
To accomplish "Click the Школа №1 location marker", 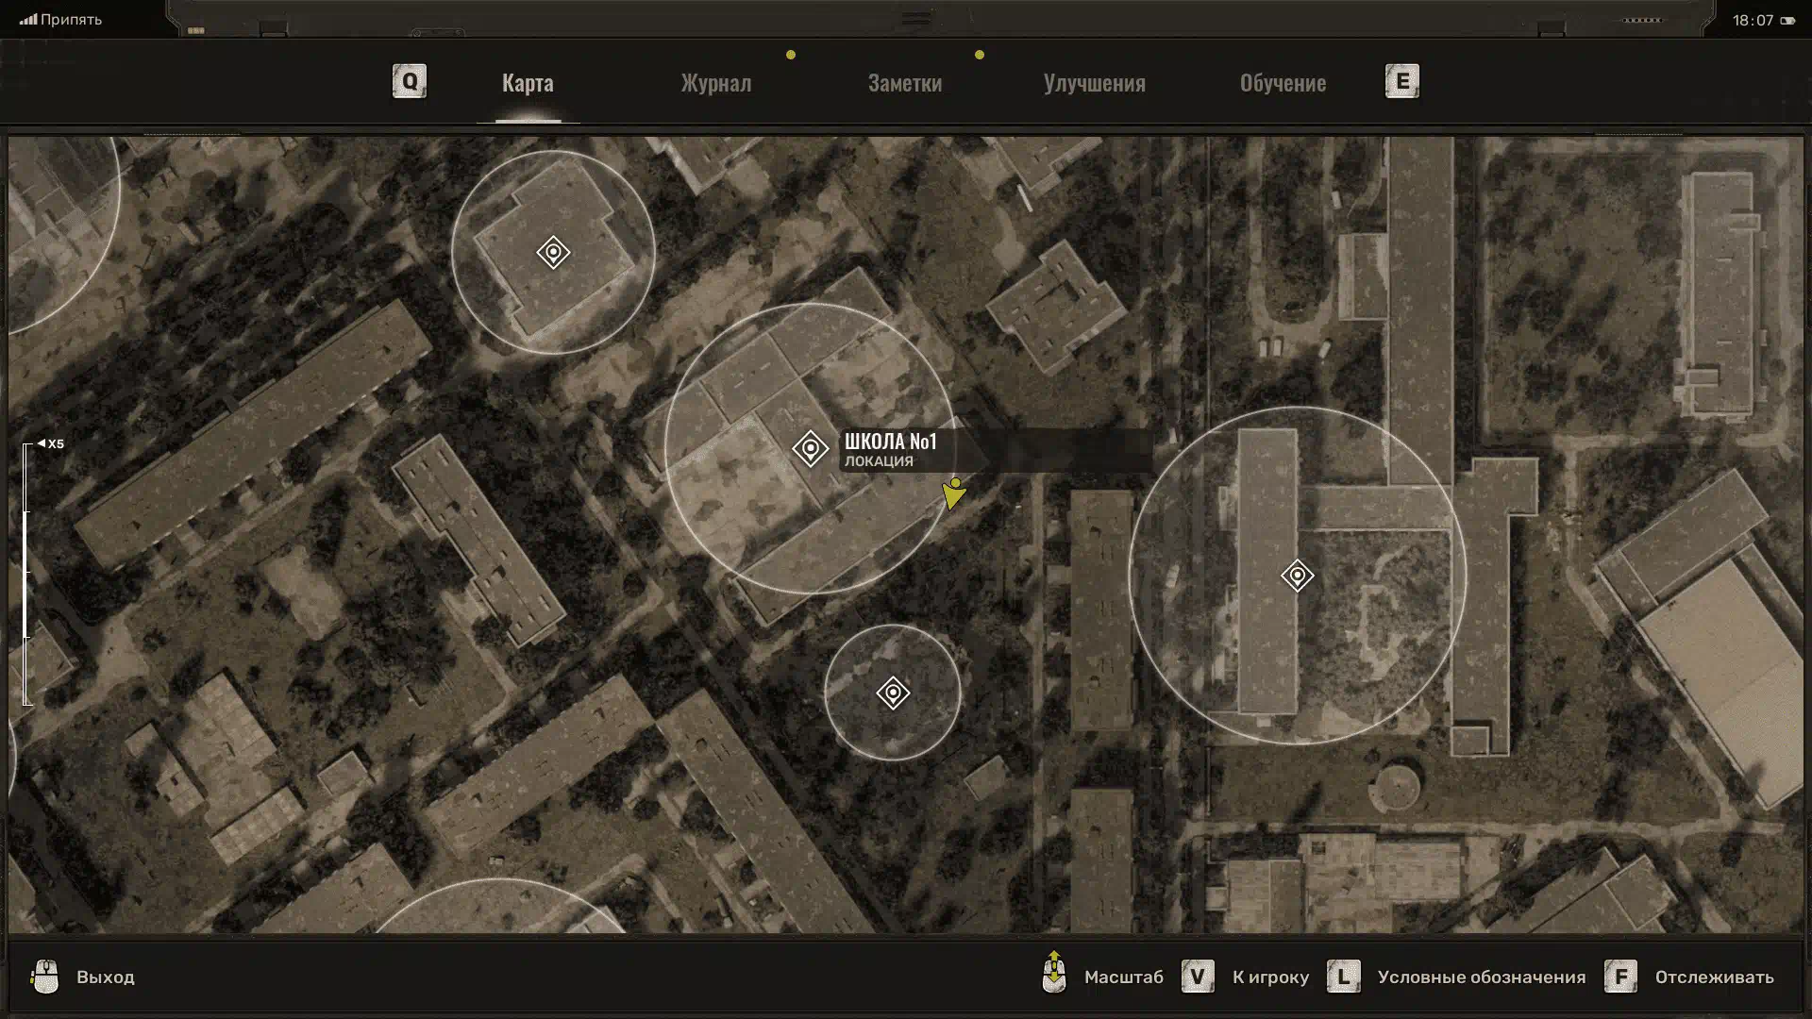I will click(810, 449).
